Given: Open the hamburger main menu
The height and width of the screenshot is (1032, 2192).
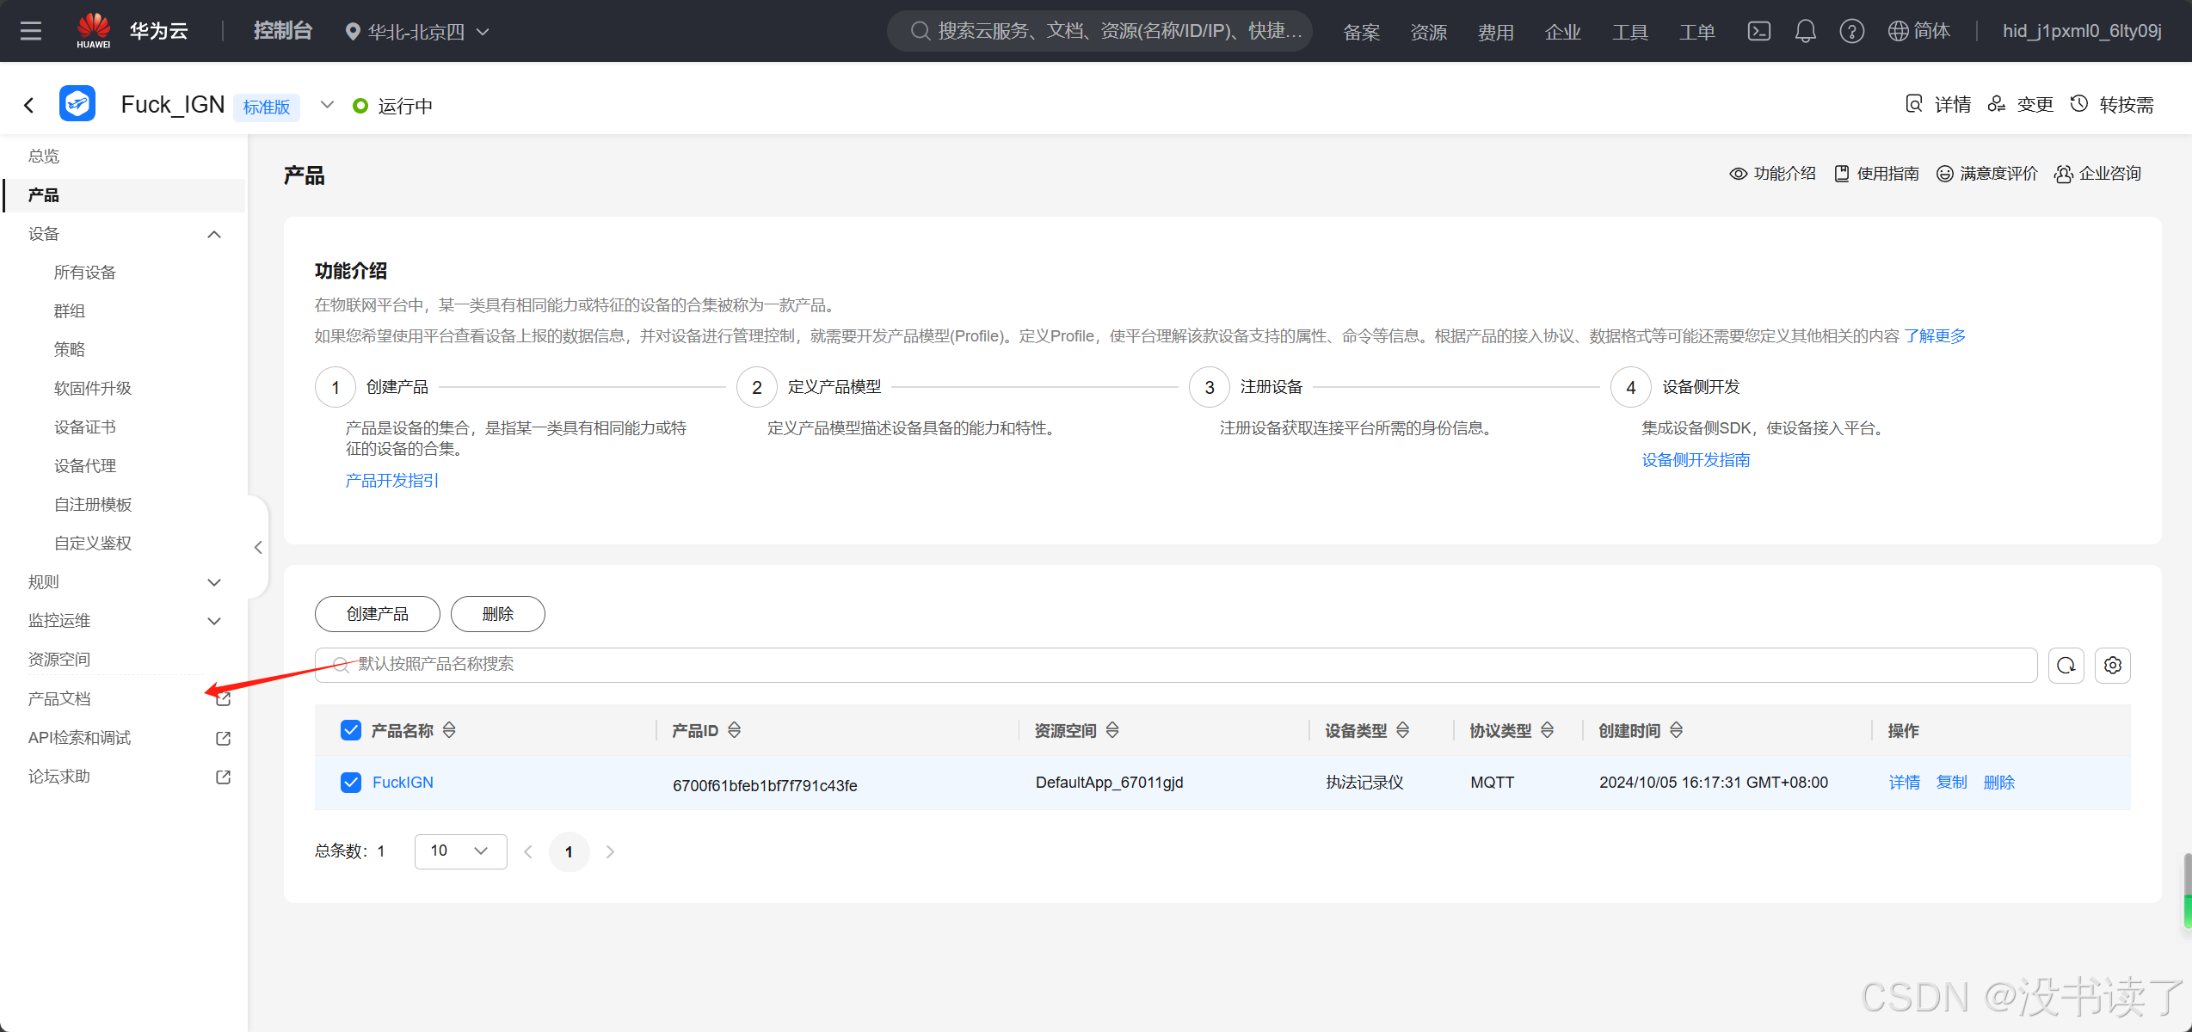Looking at the screenshot, I should tap(31, 32).
